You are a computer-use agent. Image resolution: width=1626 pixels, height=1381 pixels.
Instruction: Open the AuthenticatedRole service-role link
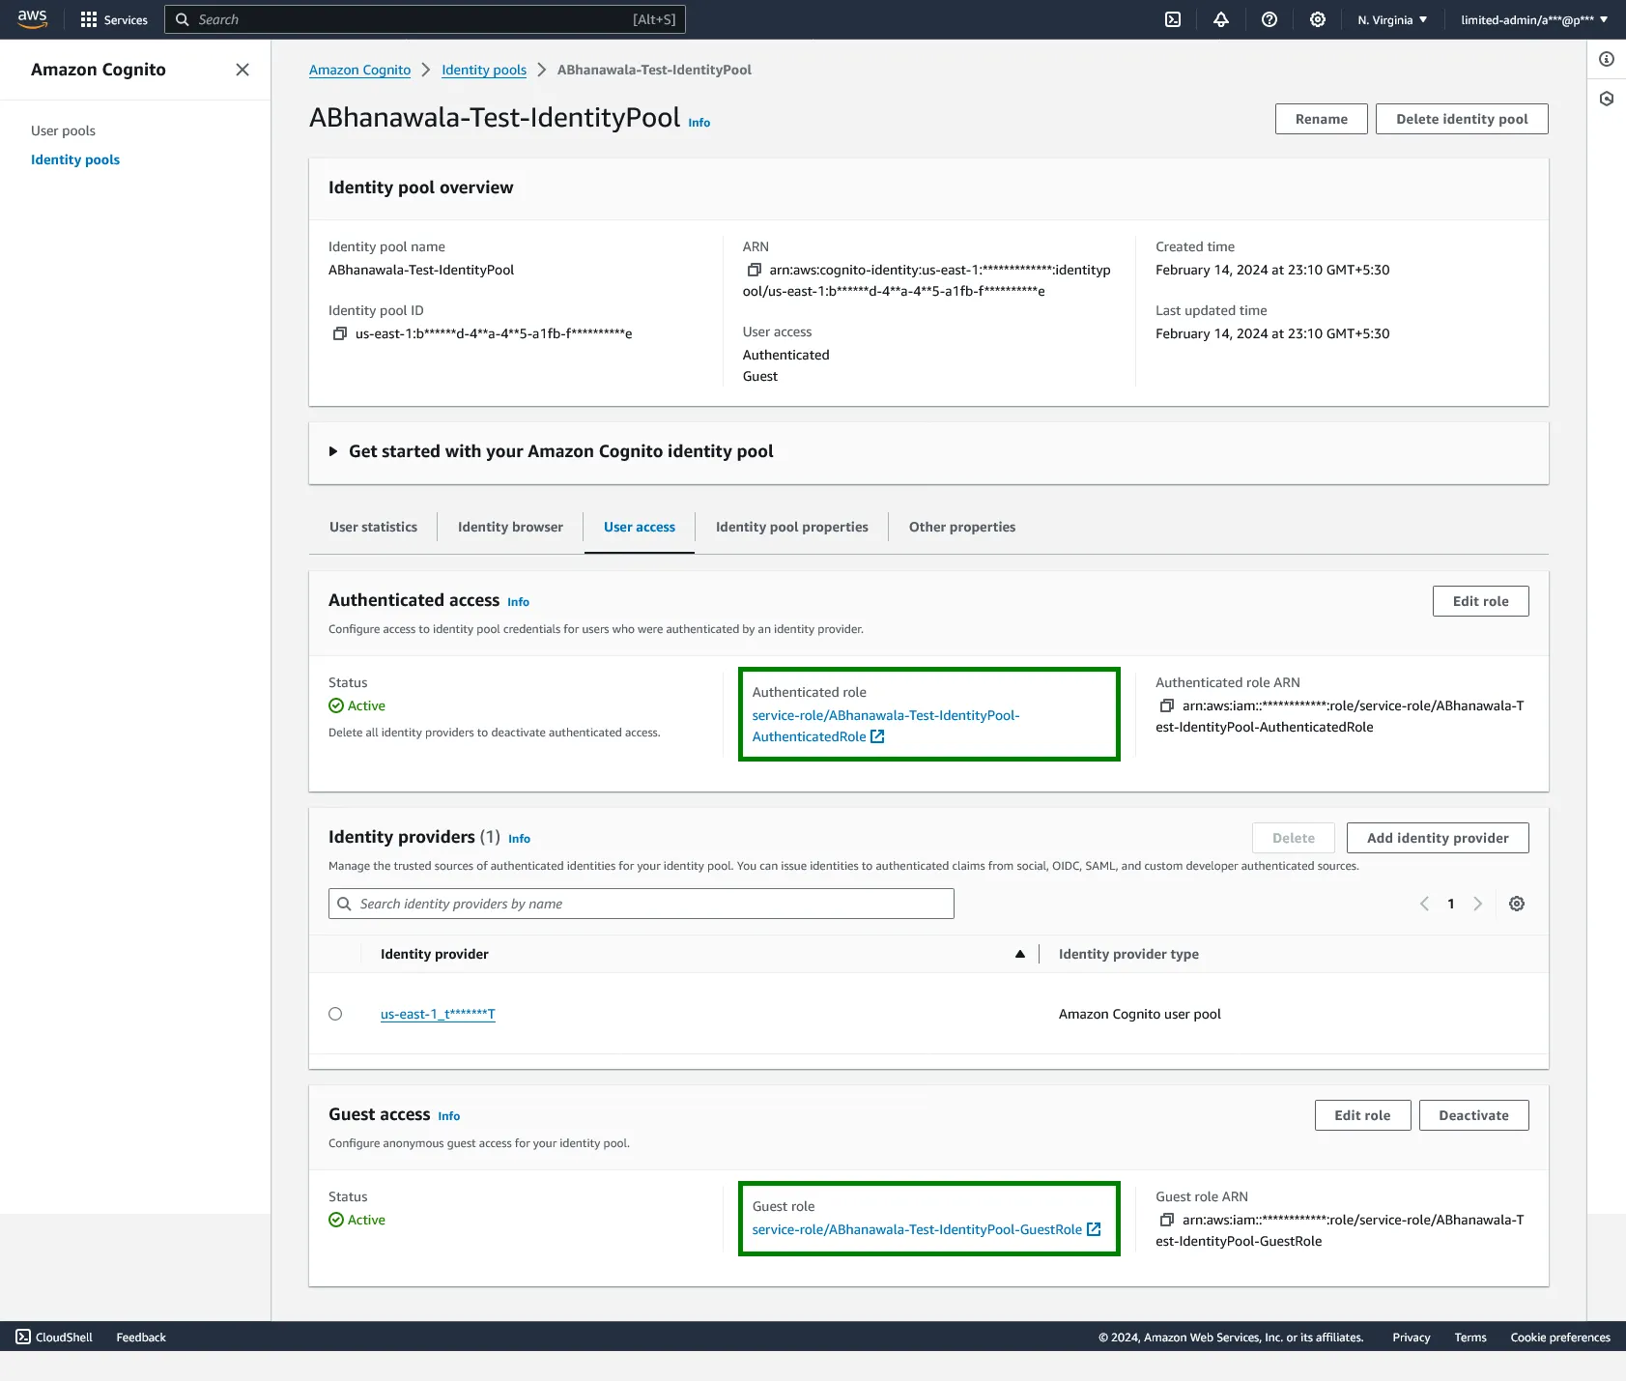[x=886, y=726]
